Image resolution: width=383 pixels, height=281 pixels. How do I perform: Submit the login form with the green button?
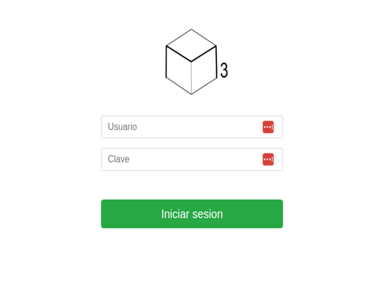click(x=192, y=214)
